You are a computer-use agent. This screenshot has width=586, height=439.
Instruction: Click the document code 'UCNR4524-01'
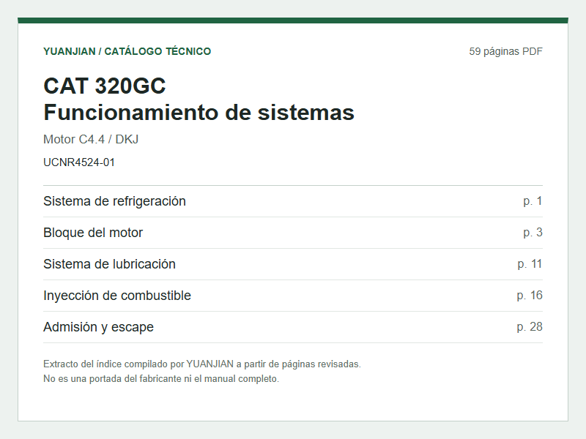[x=79, y=162]
